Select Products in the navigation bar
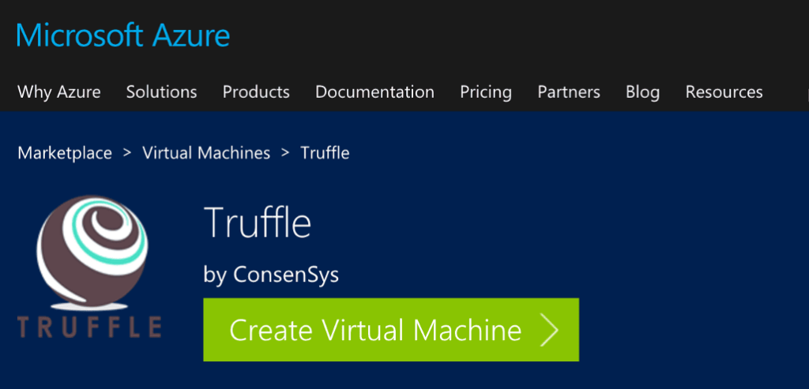 [256, 92]
